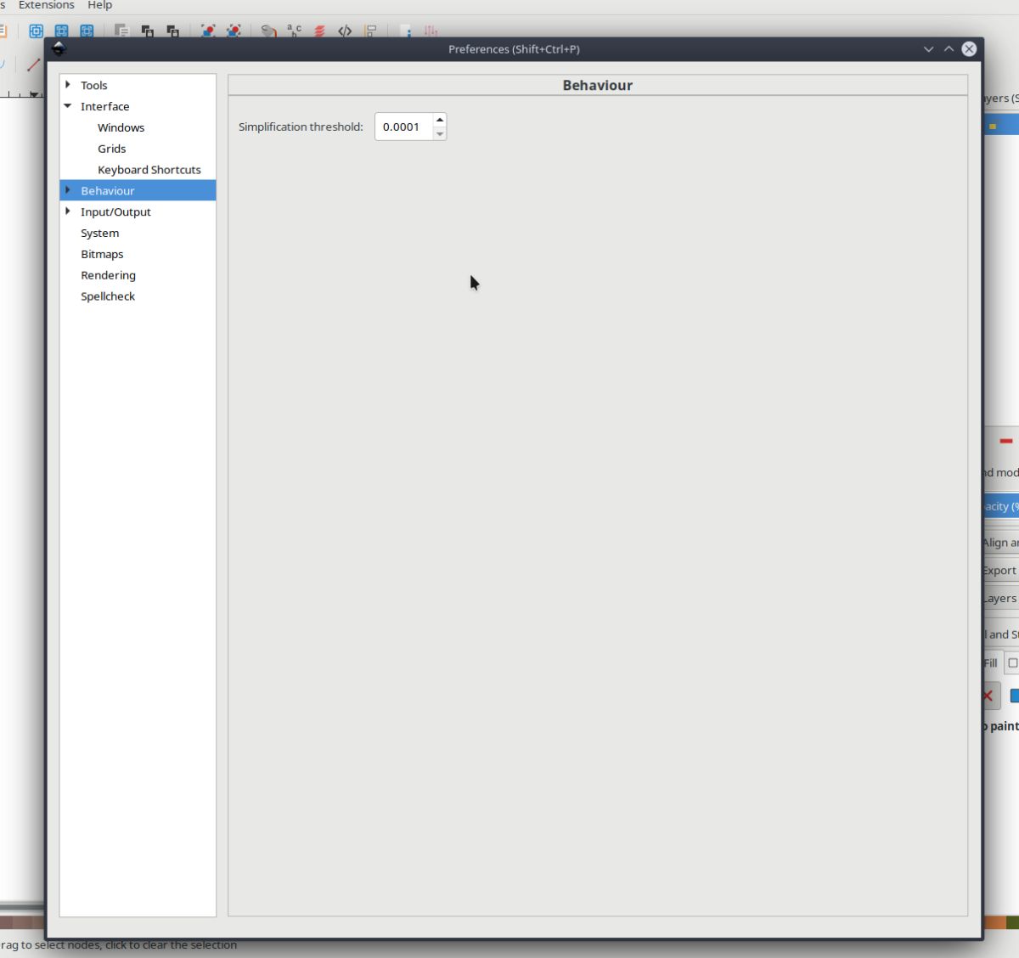Image resolution: width=1019 pixels, height=958 pixels.
Task: Click the red X no-paint button
Action: pyautogui.click(x=988, y=696)
